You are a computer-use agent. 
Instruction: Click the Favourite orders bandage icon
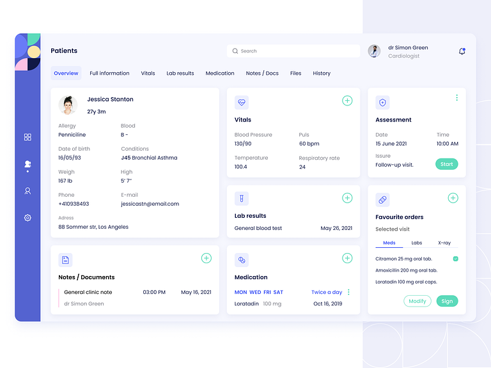(382, 199)
